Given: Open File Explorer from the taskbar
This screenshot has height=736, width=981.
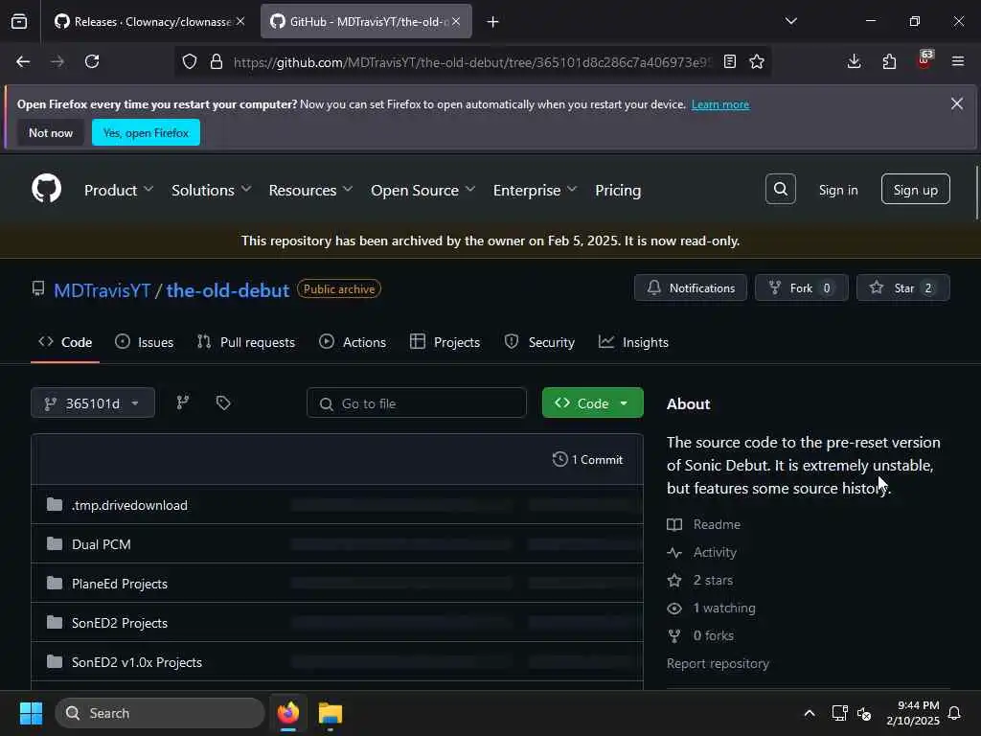Looking at the screenshot, I should (330, 713).
